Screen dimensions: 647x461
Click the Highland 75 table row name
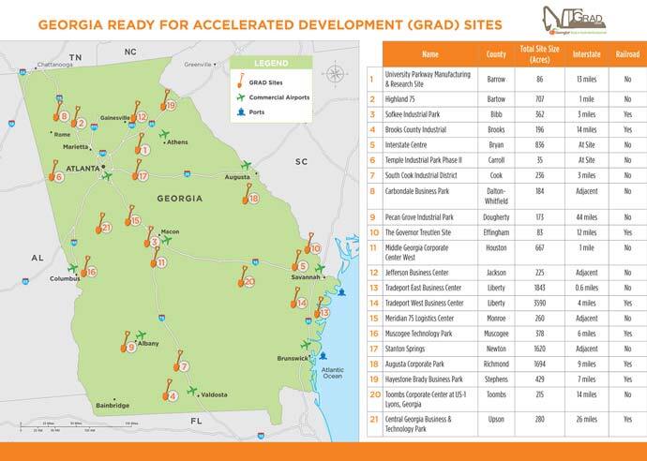[x=399, y=99]
